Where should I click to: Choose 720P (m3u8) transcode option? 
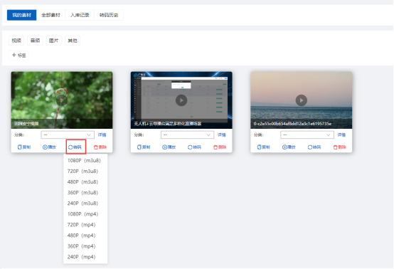85,172
